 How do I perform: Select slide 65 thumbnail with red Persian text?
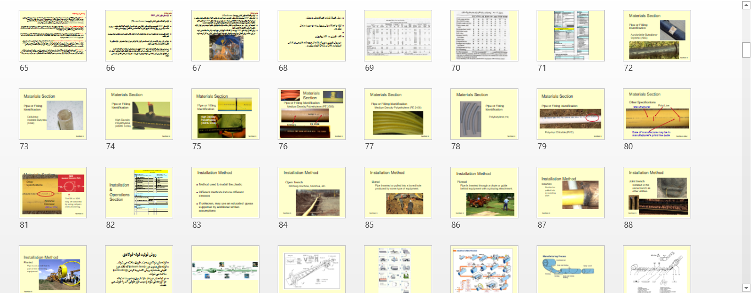point(53,36)
